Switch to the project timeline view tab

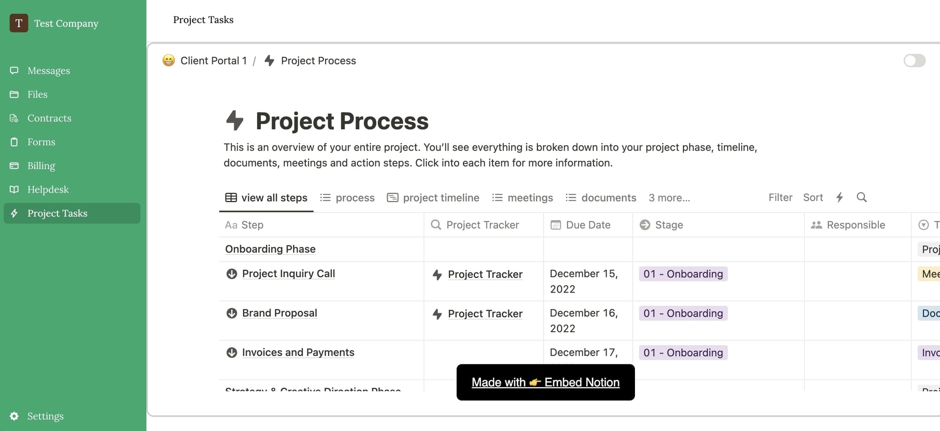(x=433, y=198)
